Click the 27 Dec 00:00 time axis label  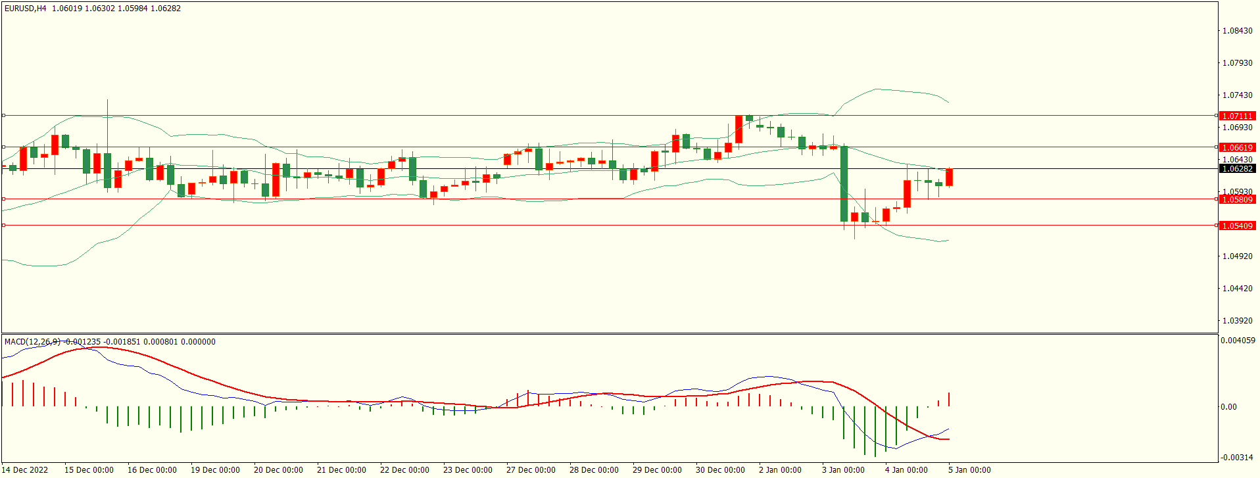click(x=531, y=469)
